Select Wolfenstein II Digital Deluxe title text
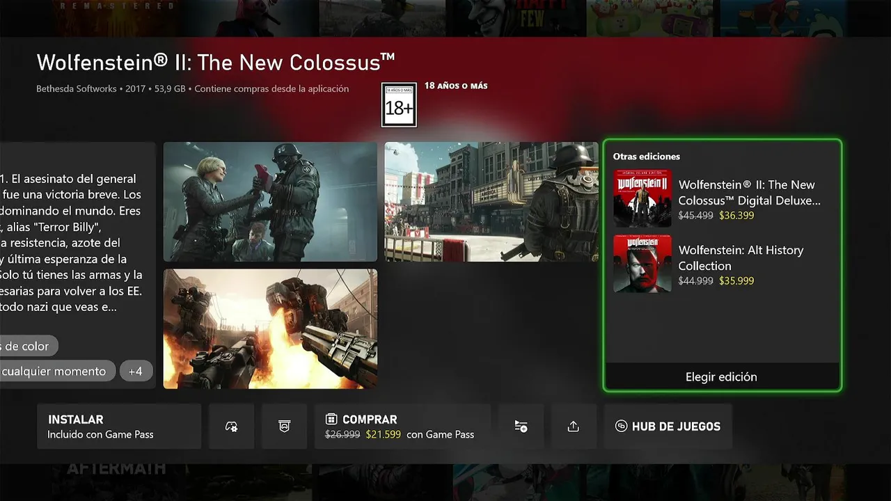891x501 pixels. coord(750,193)
